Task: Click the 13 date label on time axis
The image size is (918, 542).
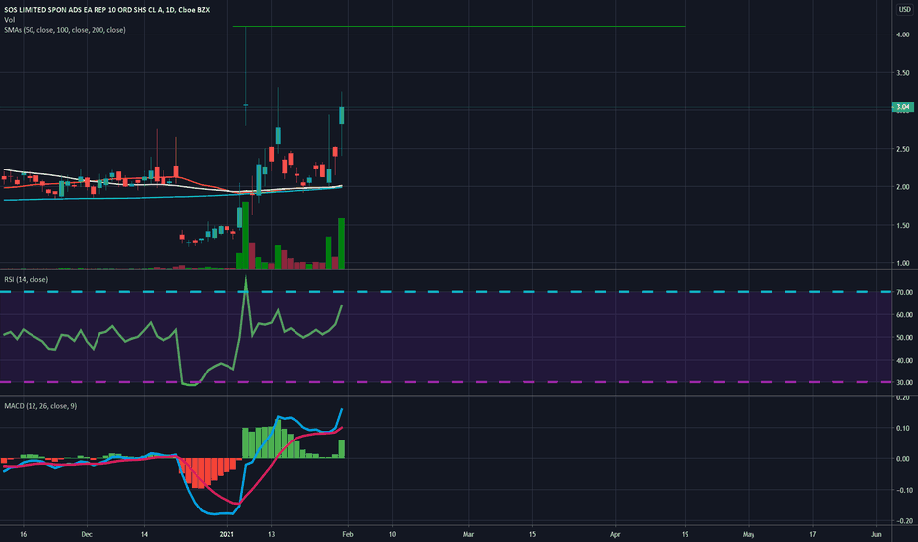Action: (x=271, y=534)
